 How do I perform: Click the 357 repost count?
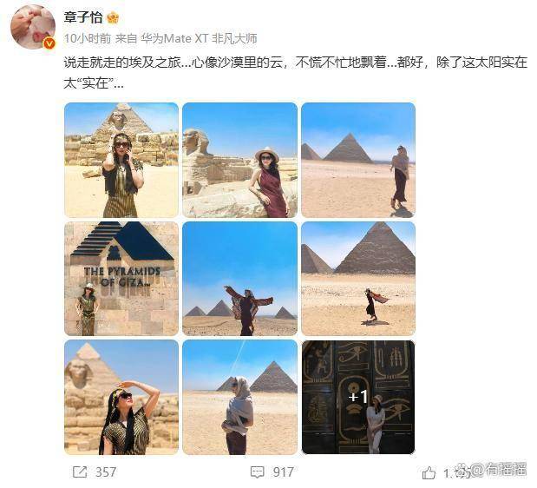pyautogui.click(x=106, y=472)
